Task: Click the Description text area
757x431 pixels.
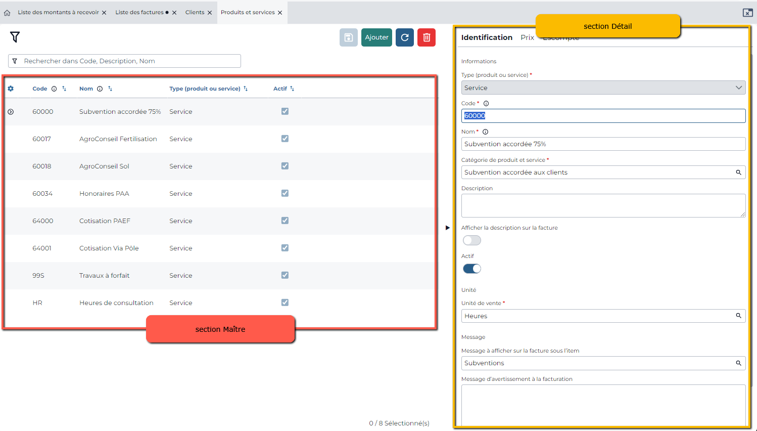Action: click(603, 205)
